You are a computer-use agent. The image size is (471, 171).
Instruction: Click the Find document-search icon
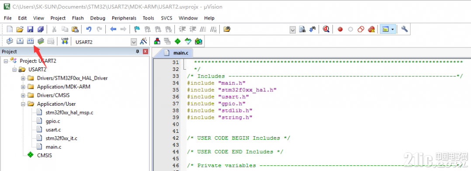click(303, 29)
